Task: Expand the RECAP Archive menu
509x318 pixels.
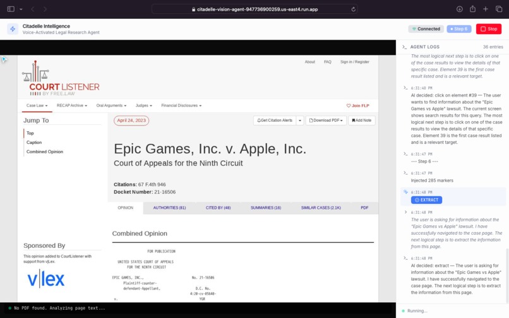Action: 72,105
